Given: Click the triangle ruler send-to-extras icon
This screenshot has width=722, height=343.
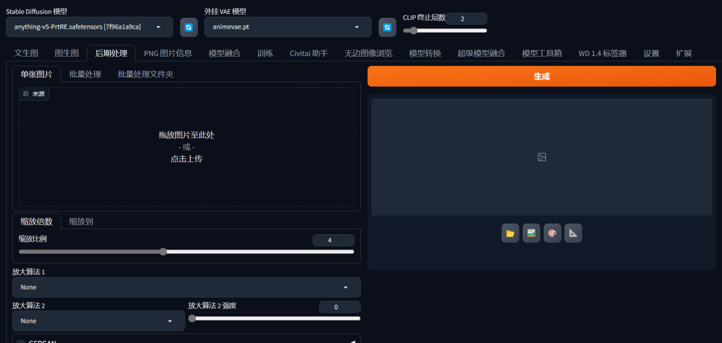Looking at the screenshot, I should coord(574,233).
